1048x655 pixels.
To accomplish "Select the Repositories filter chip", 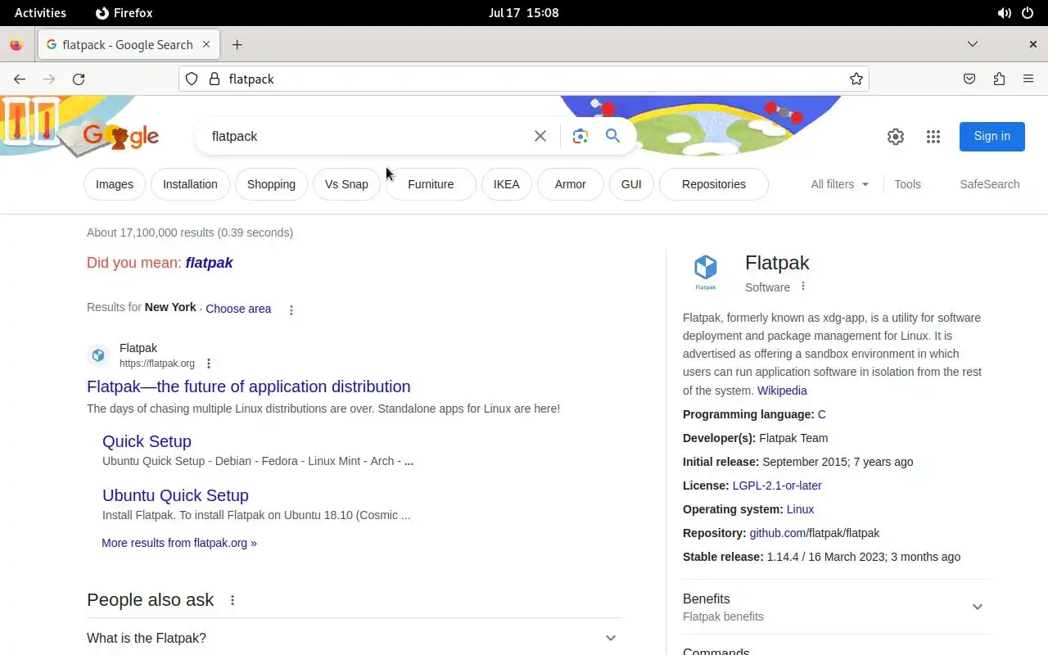I will [713, 184].
